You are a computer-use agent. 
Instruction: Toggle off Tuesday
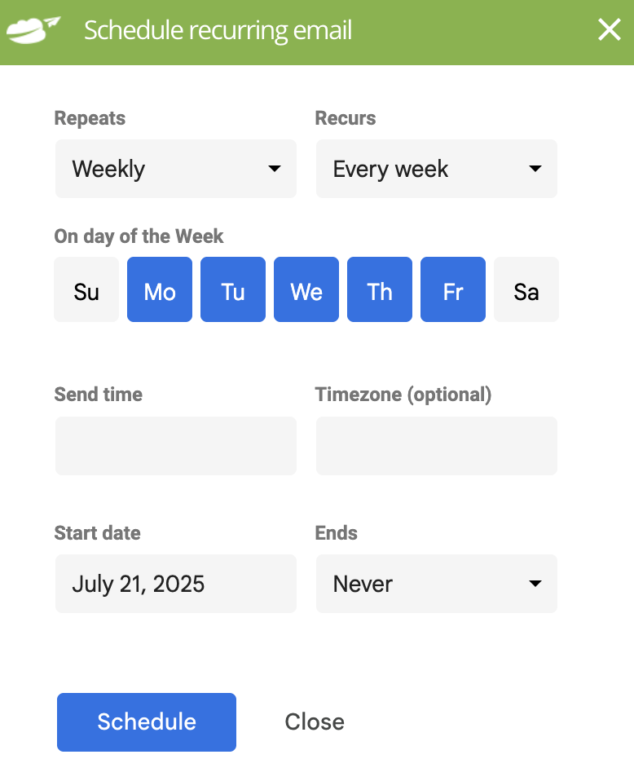(x=232, y=289)
